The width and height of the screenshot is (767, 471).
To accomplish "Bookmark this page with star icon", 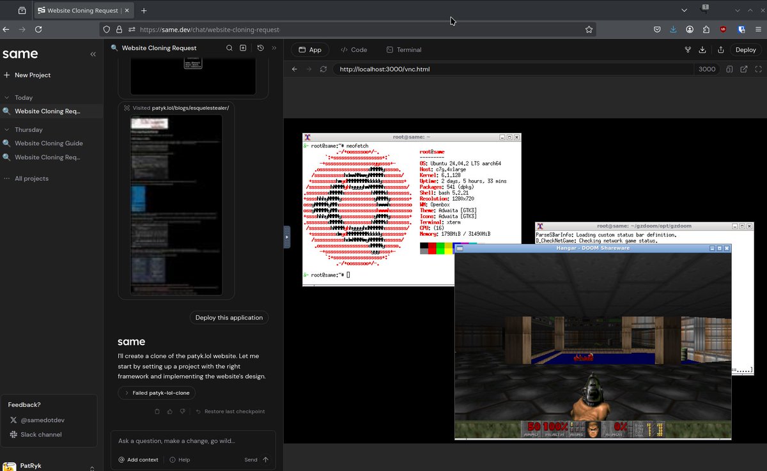I will click(x=589, y=29).
